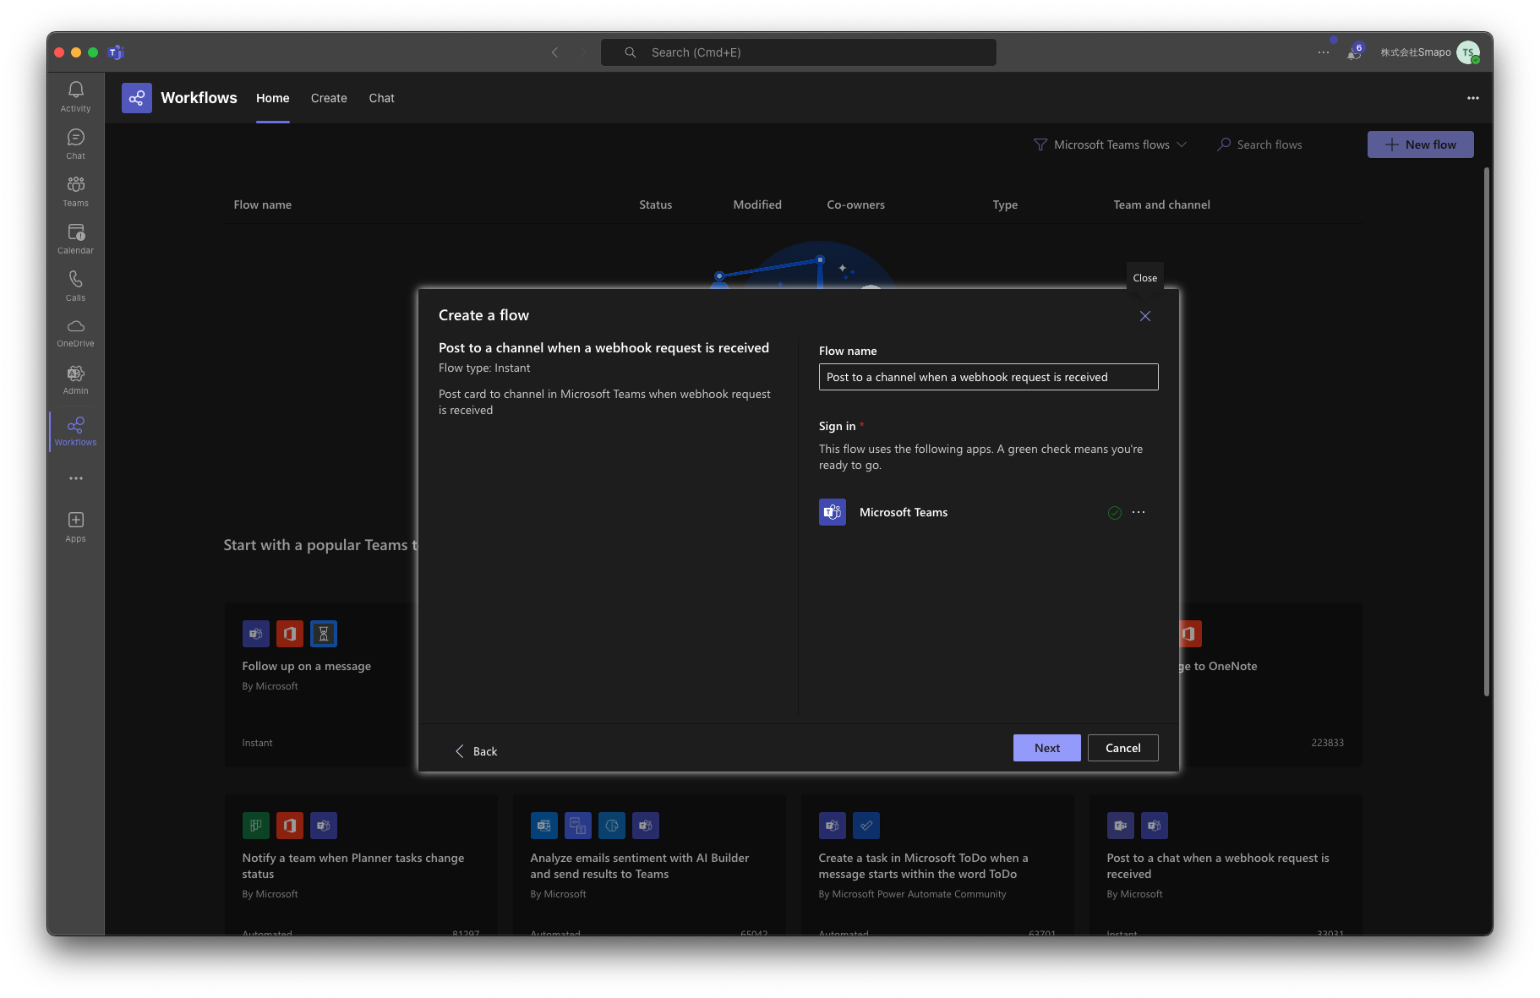Click the 株式会社Smapo organization name
Screen dimensions: 1540x998
(1416, 52)
